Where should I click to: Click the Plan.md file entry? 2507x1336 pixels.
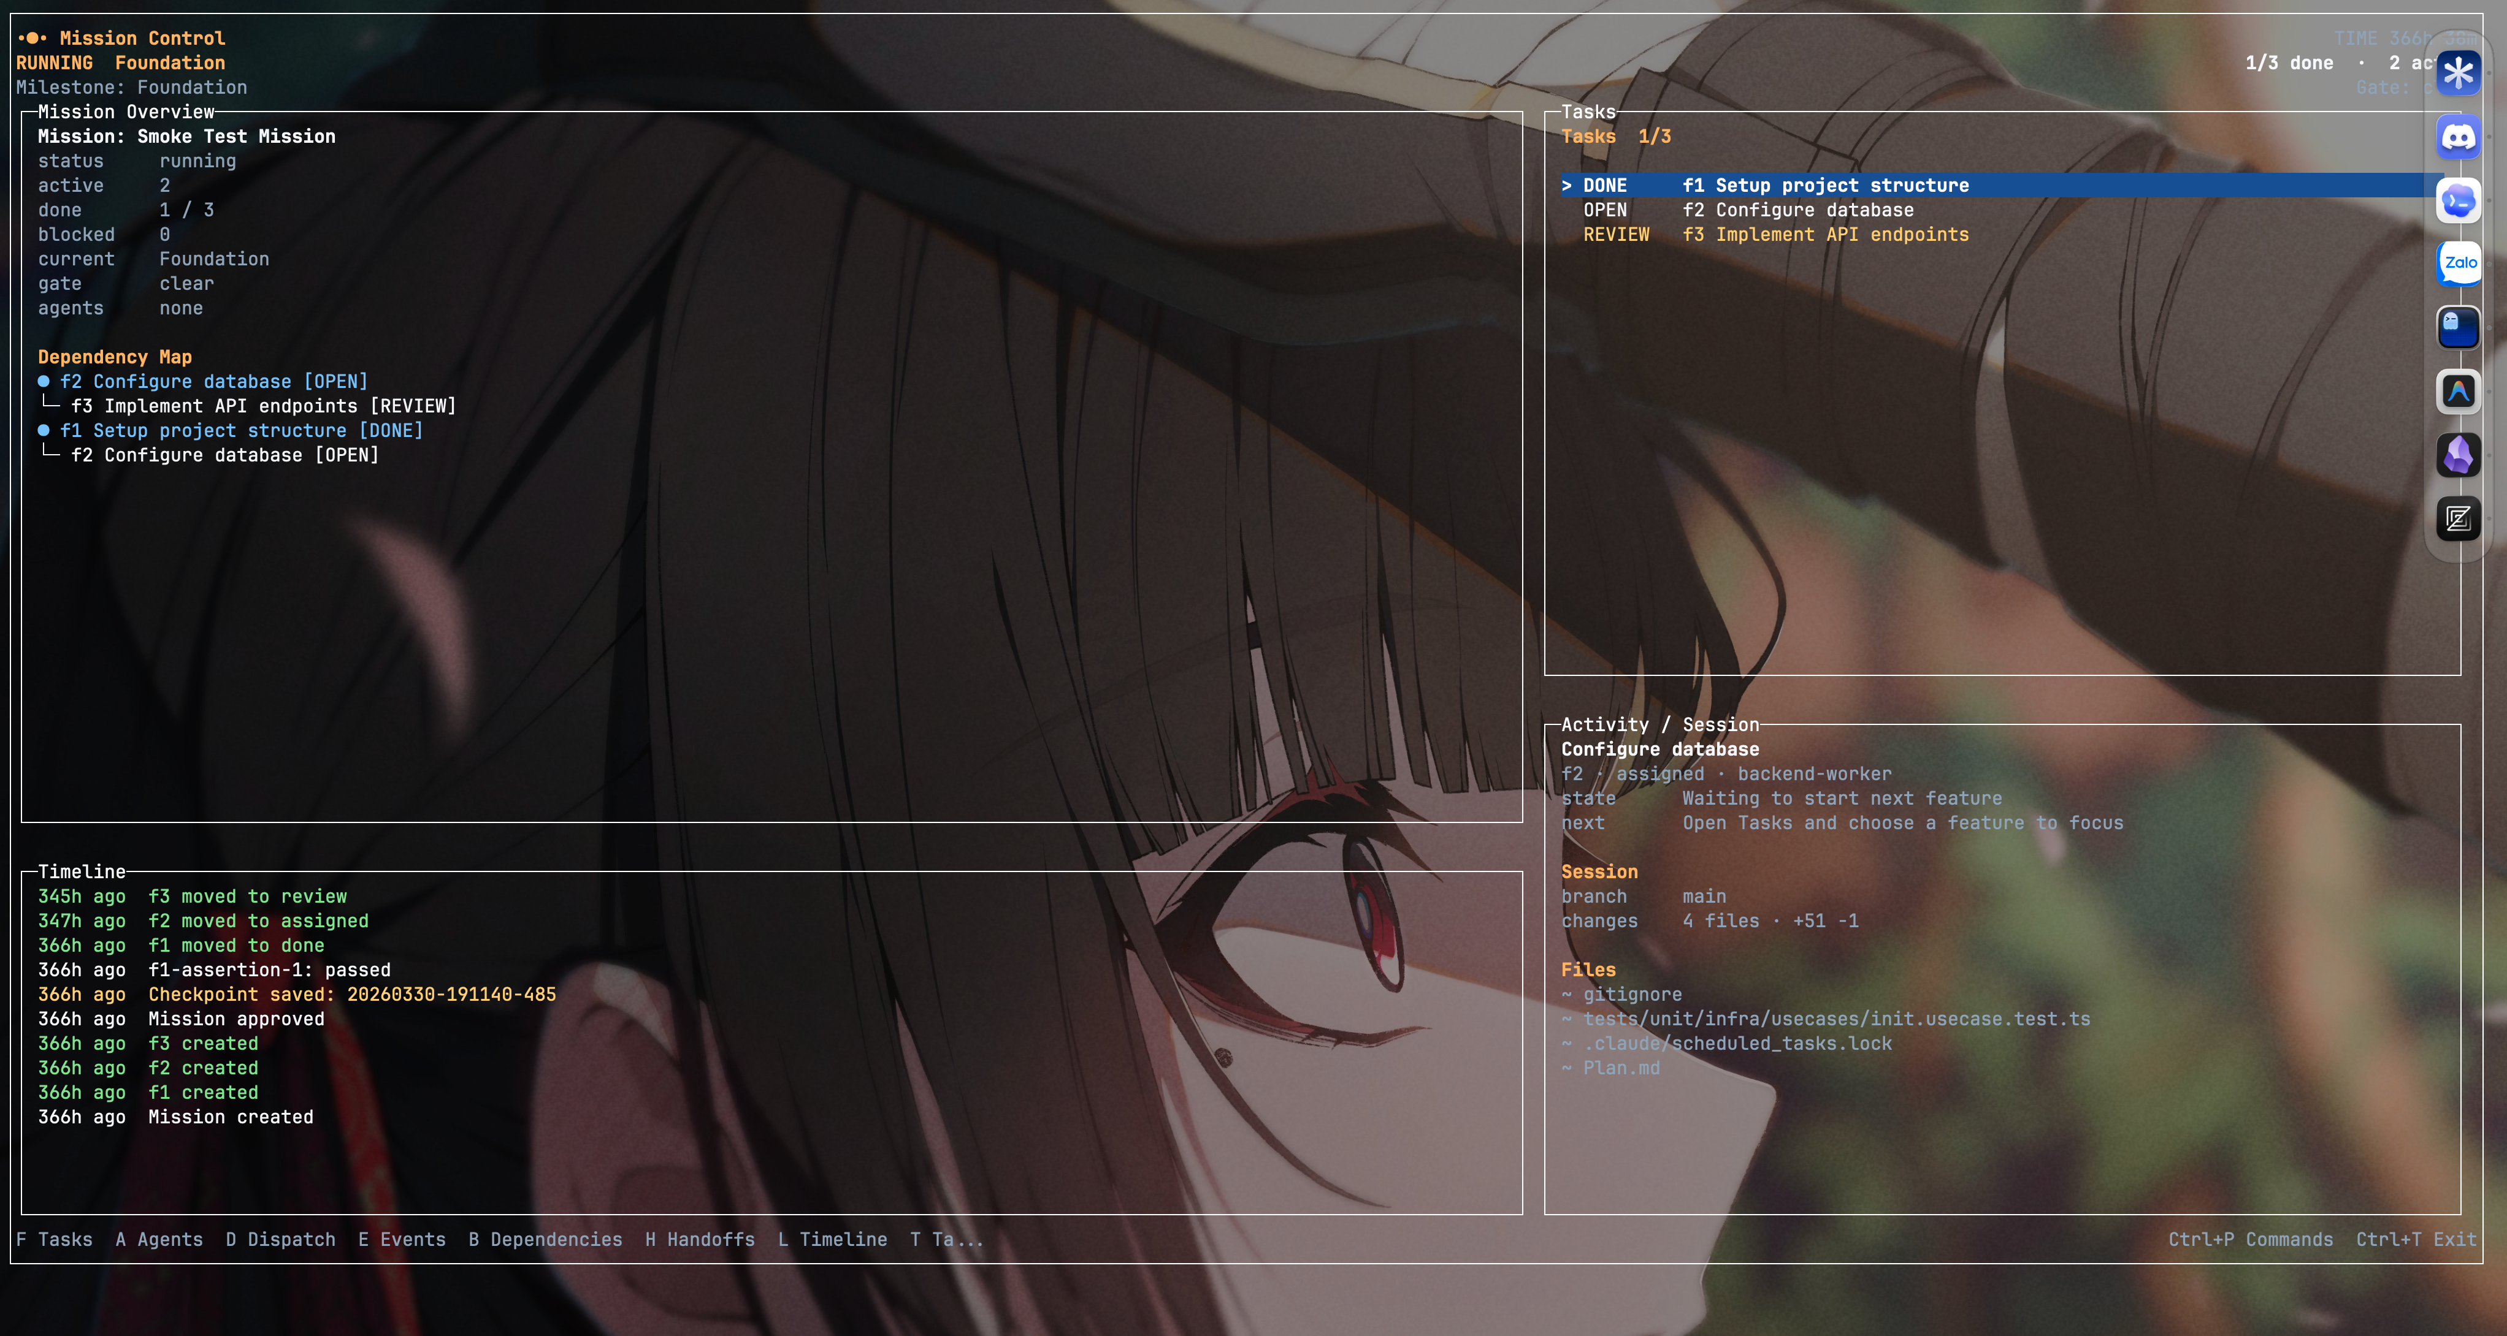[1610, 1068]
